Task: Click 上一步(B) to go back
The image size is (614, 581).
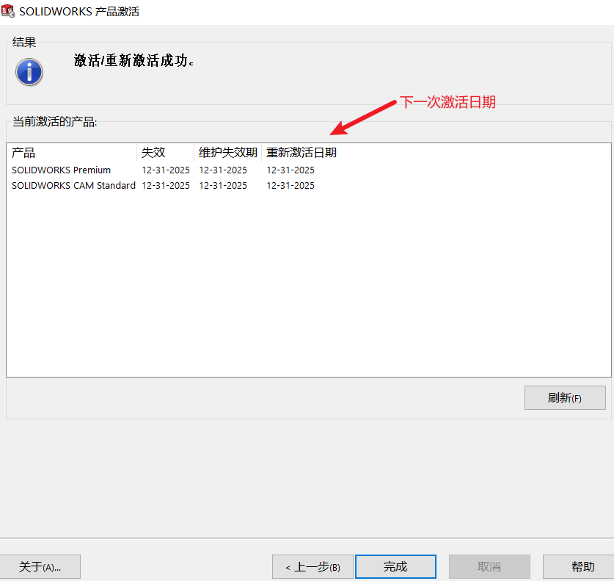Action: pos(313,566)
